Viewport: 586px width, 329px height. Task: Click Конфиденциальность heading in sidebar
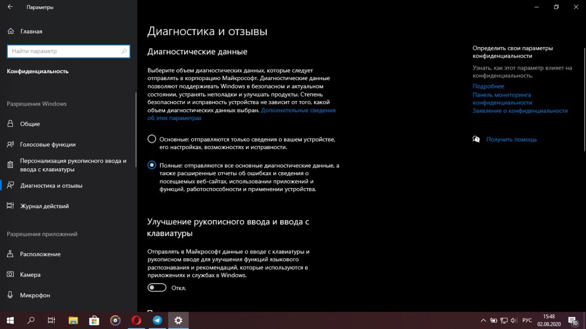[38, 71]
